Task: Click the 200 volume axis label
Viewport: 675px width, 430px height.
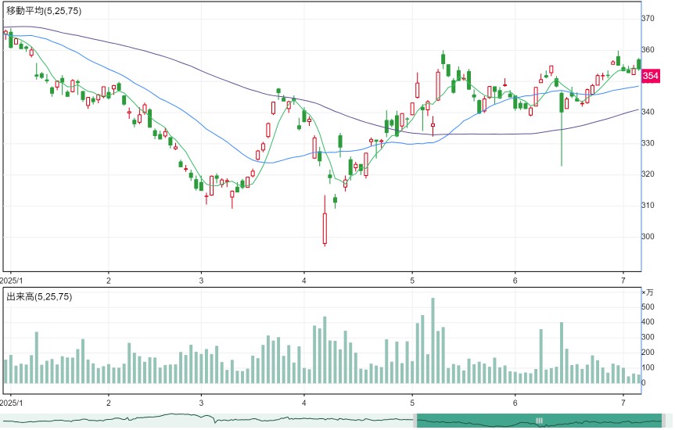Action: [648, 353]
